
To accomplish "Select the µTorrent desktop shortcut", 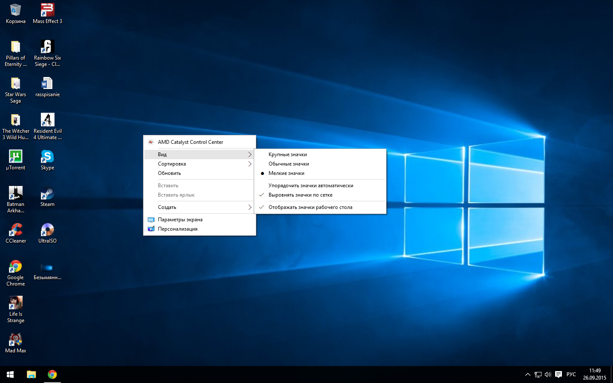I will coord(16,160).
